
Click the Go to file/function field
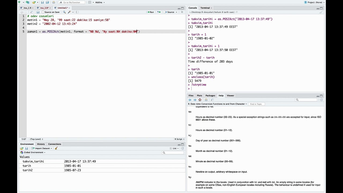[x=72, y=2]
